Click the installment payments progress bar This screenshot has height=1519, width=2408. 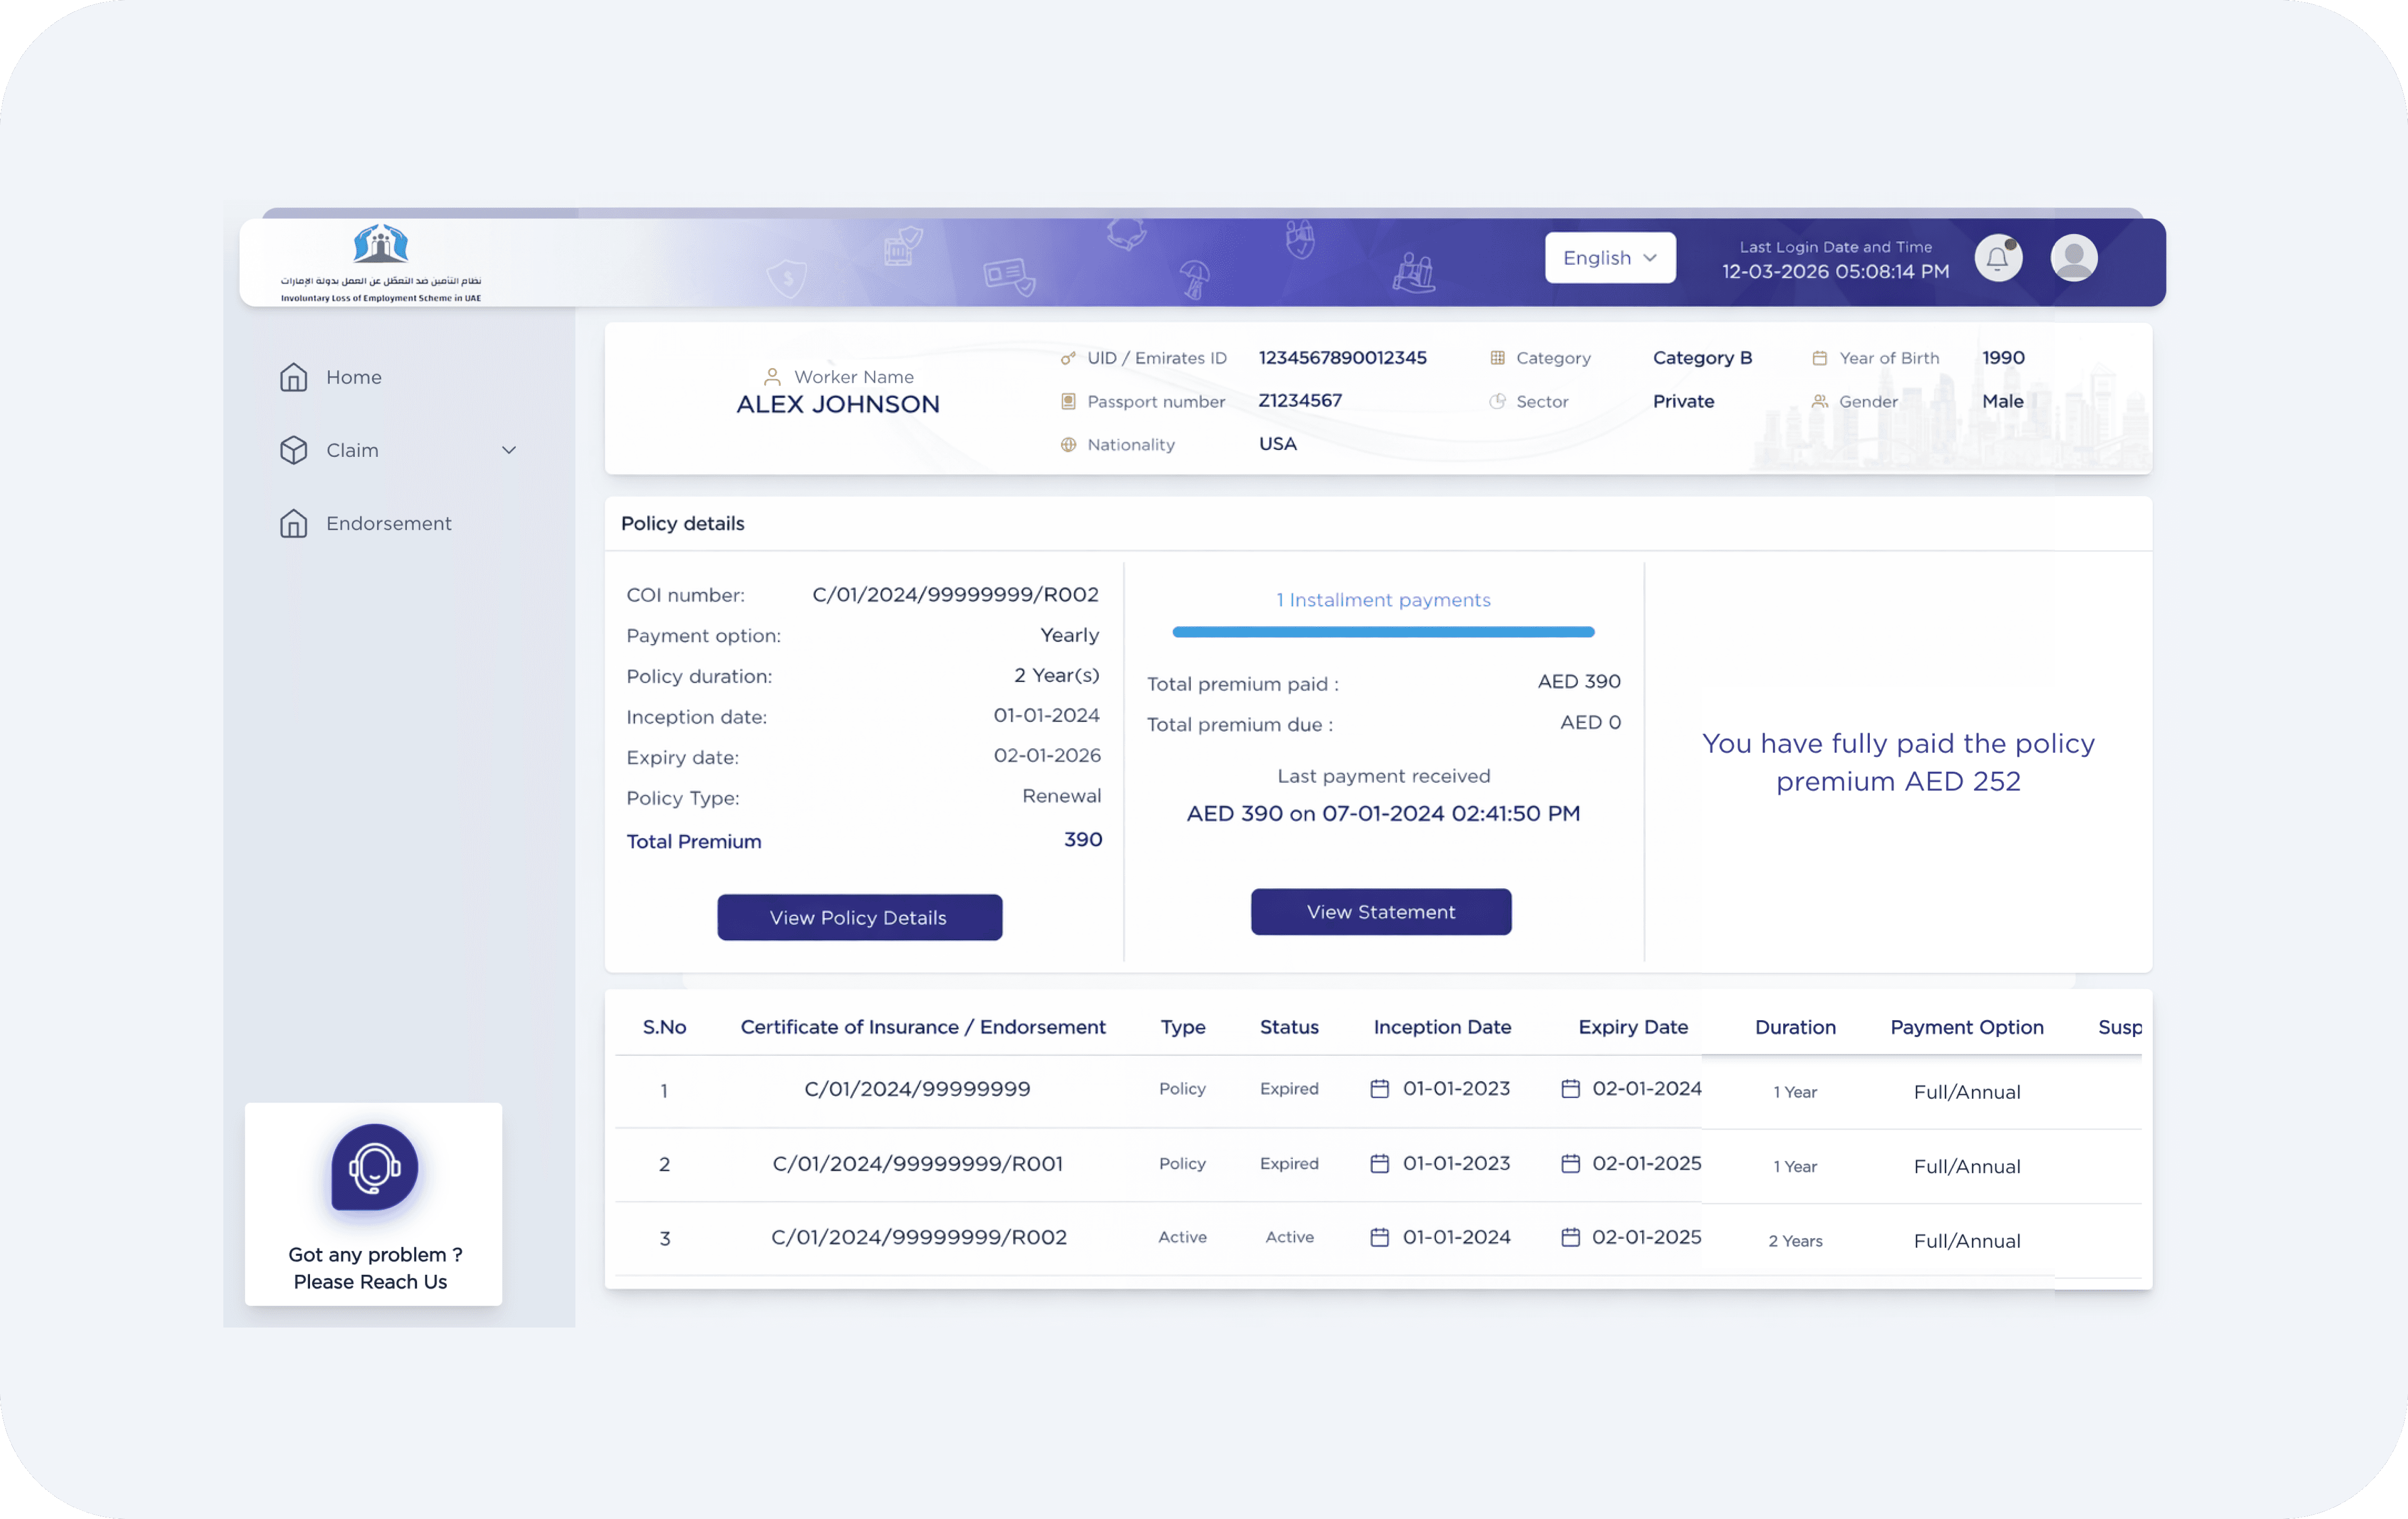coord(1382,632)
